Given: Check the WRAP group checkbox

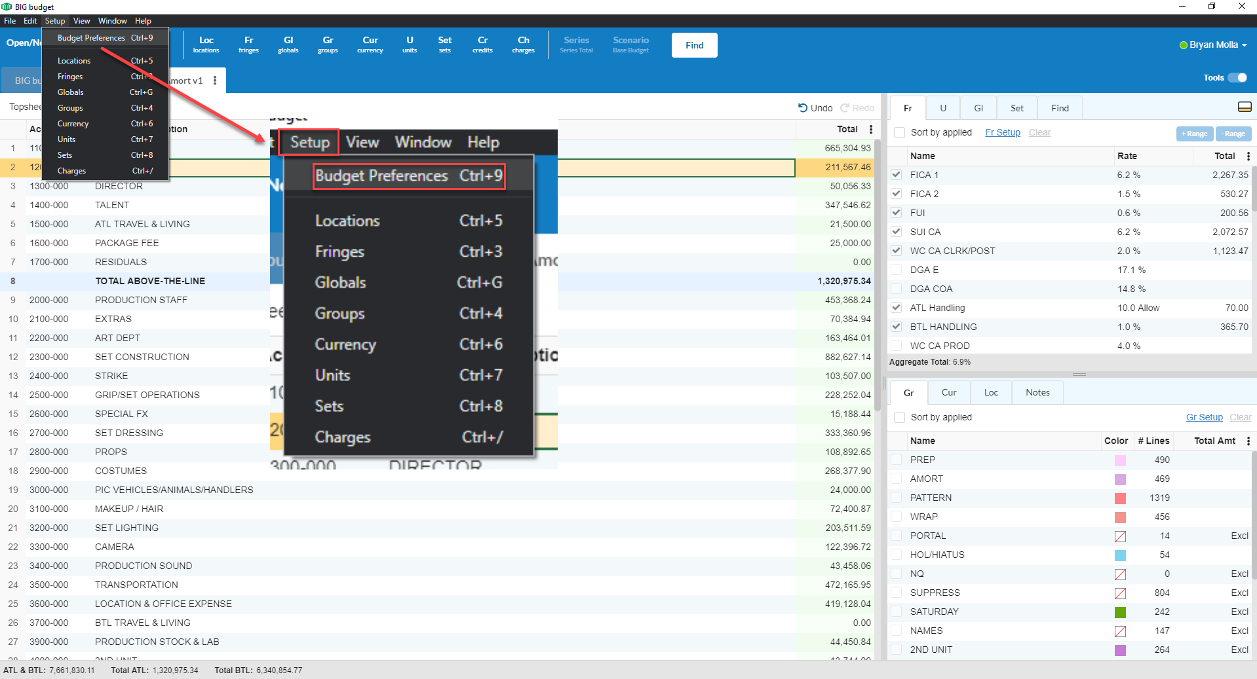Looking at the screenshot, I should tap(897, 517).
